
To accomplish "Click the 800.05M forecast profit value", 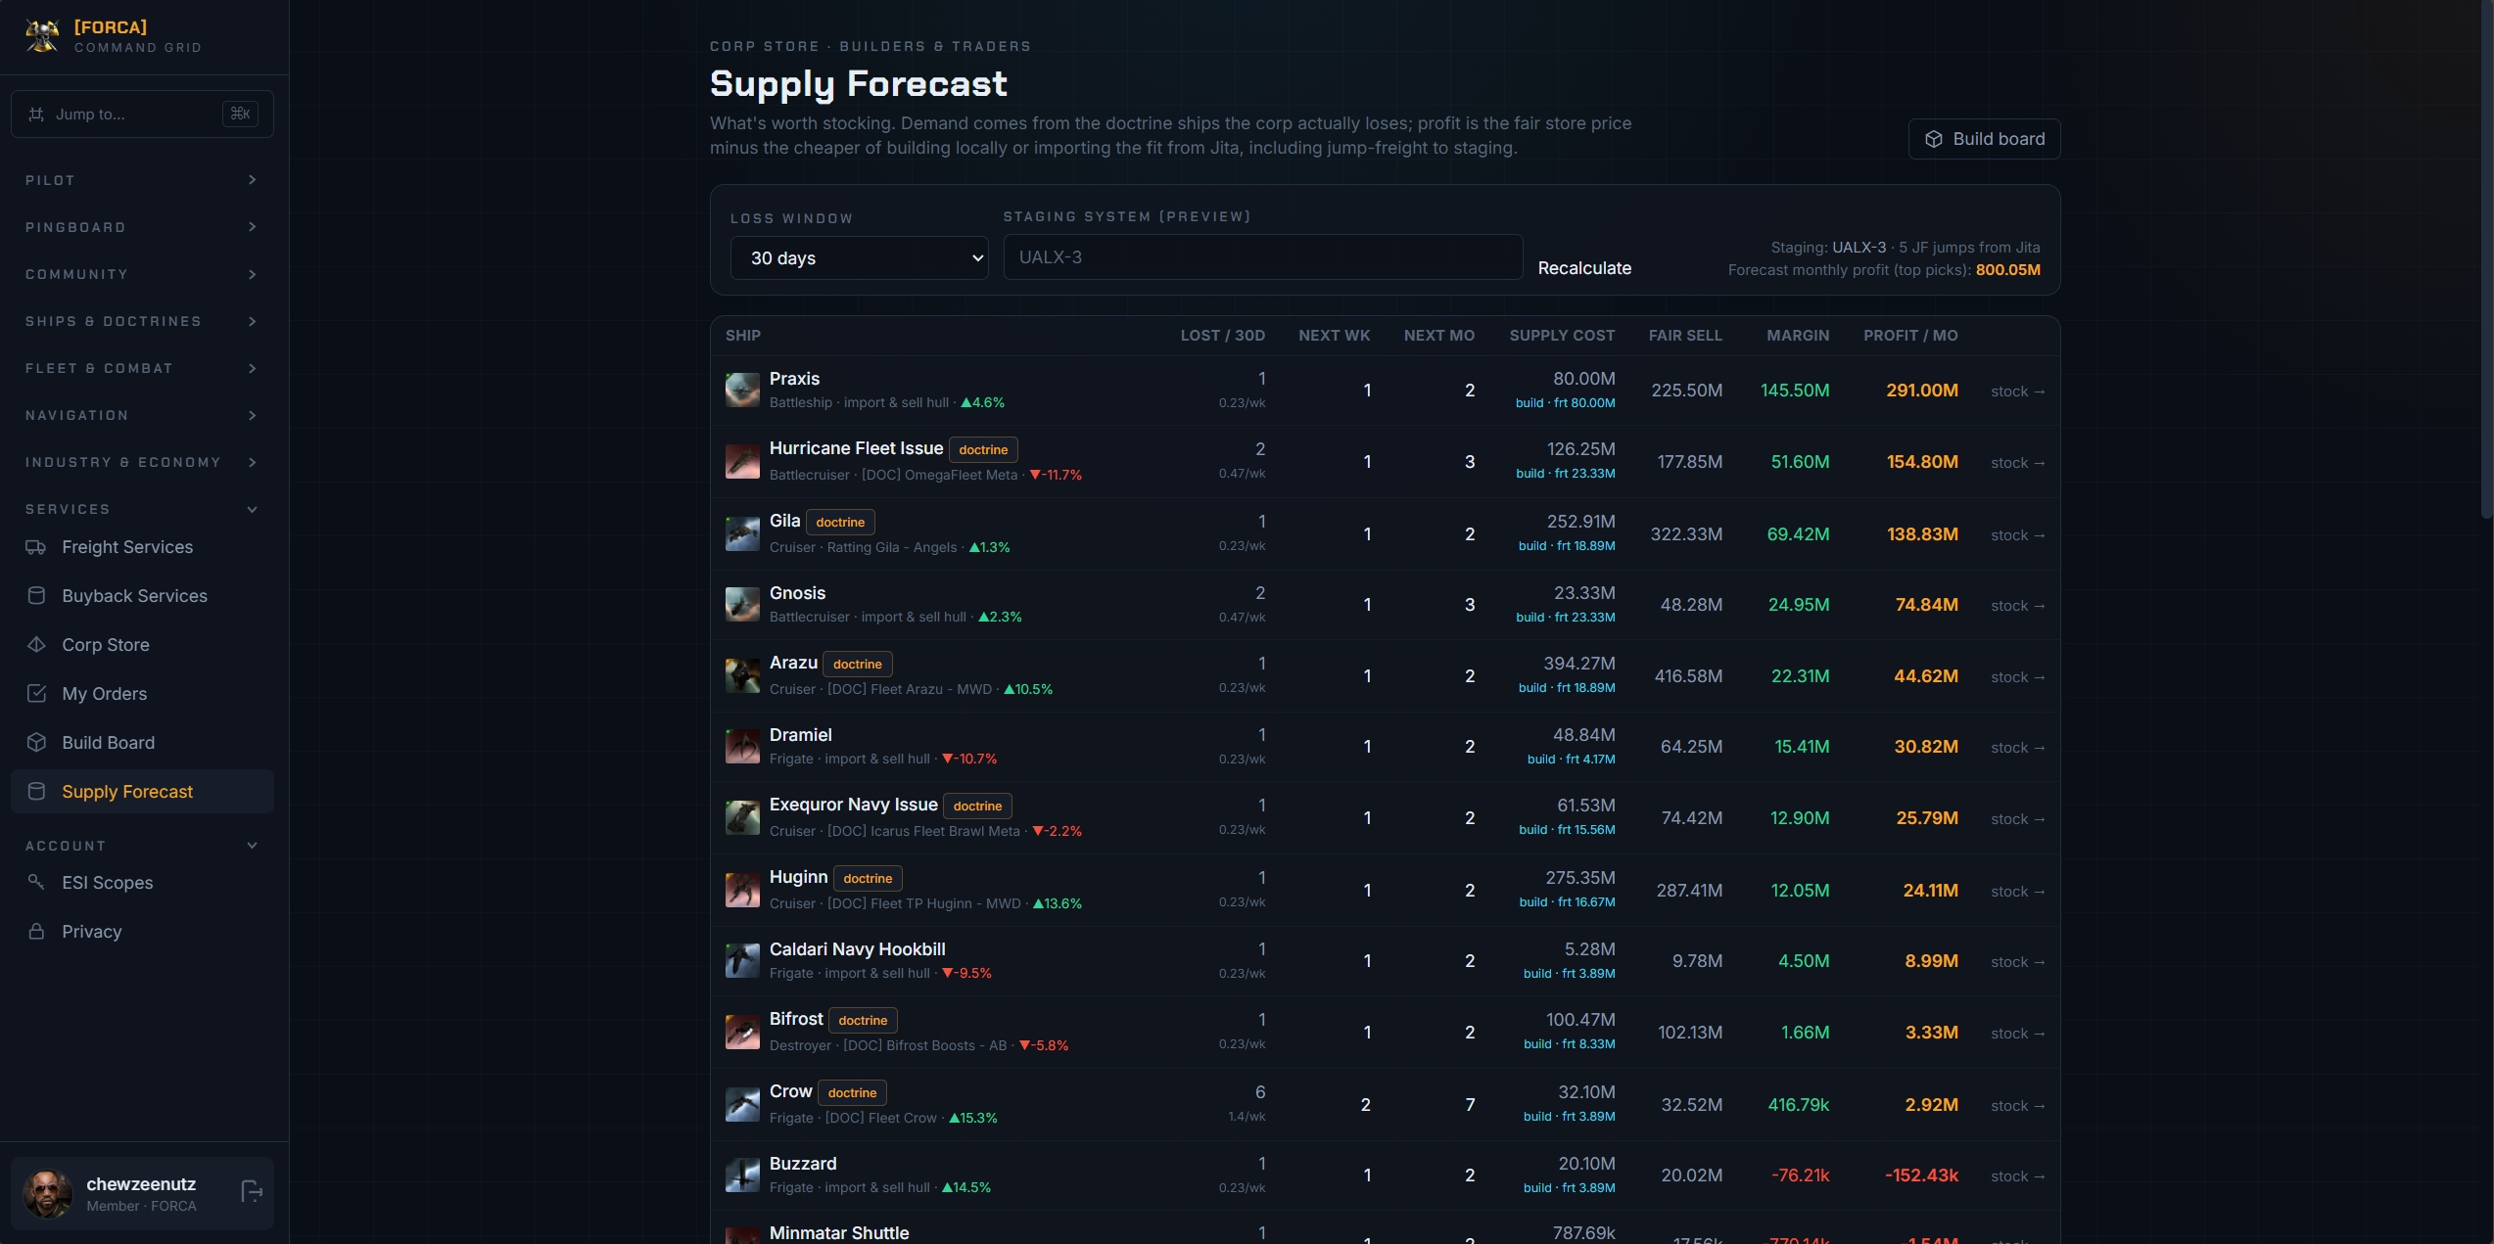I will [x=2007, y=270].
